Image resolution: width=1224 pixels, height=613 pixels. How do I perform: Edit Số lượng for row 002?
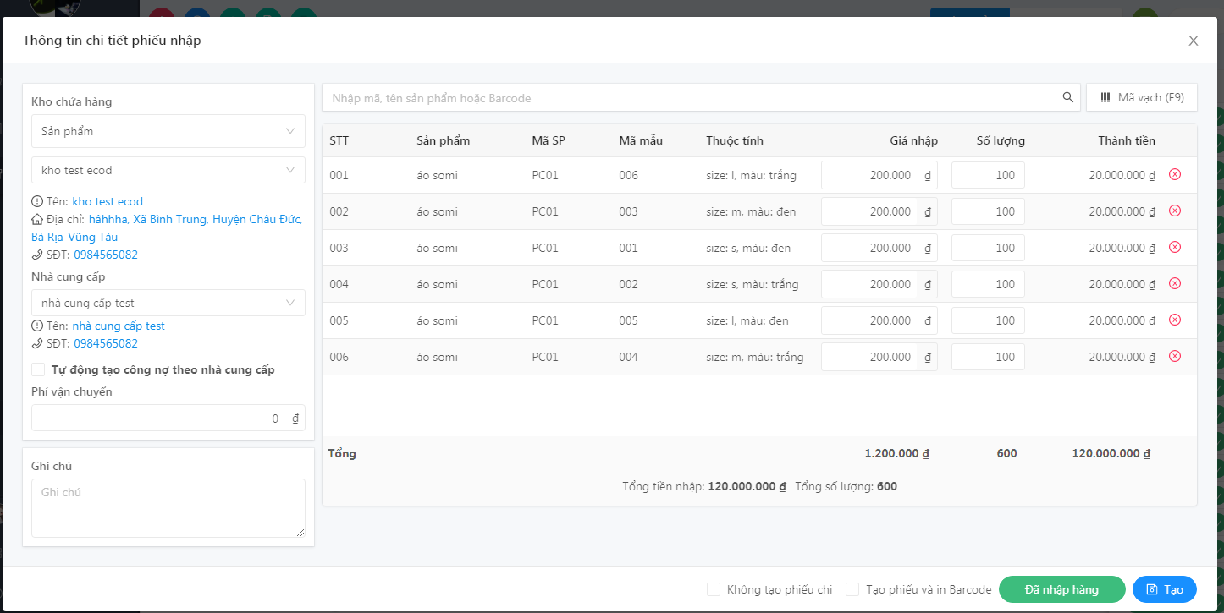click(988, 211)
